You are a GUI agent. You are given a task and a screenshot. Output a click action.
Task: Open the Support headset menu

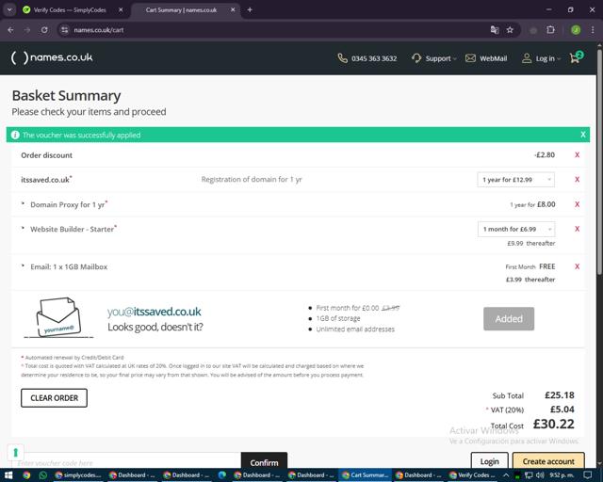pos(433,58)
